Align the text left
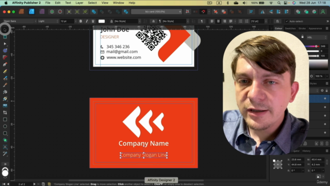330x186 pixels. [212, 21]
